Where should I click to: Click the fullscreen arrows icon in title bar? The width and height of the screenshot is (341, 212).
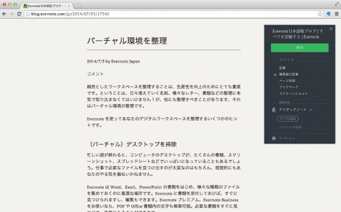click(x=337, y=4)
